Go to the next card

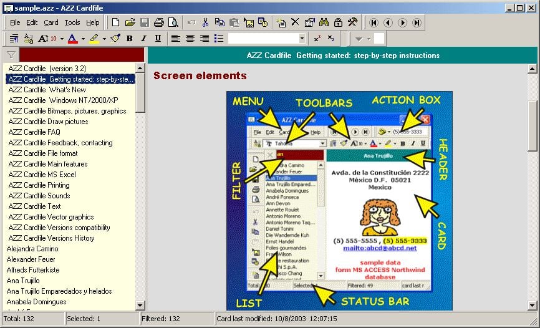[402, 22]
